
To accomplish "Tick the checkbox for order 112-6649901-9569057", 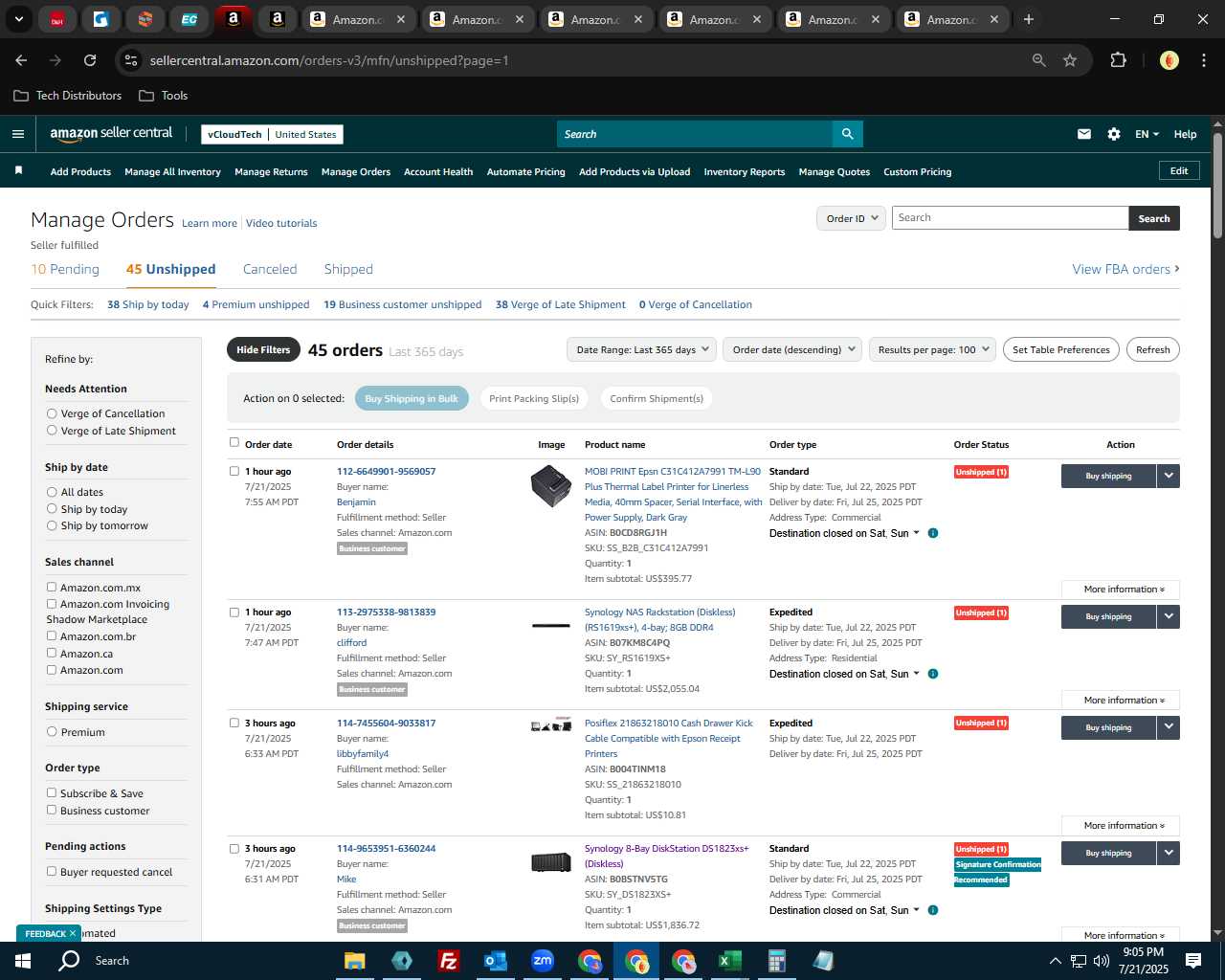I will coord(234,471).
